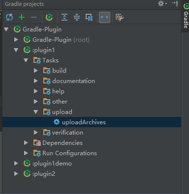Click the Tasks folder icon

tap(37, 60)
